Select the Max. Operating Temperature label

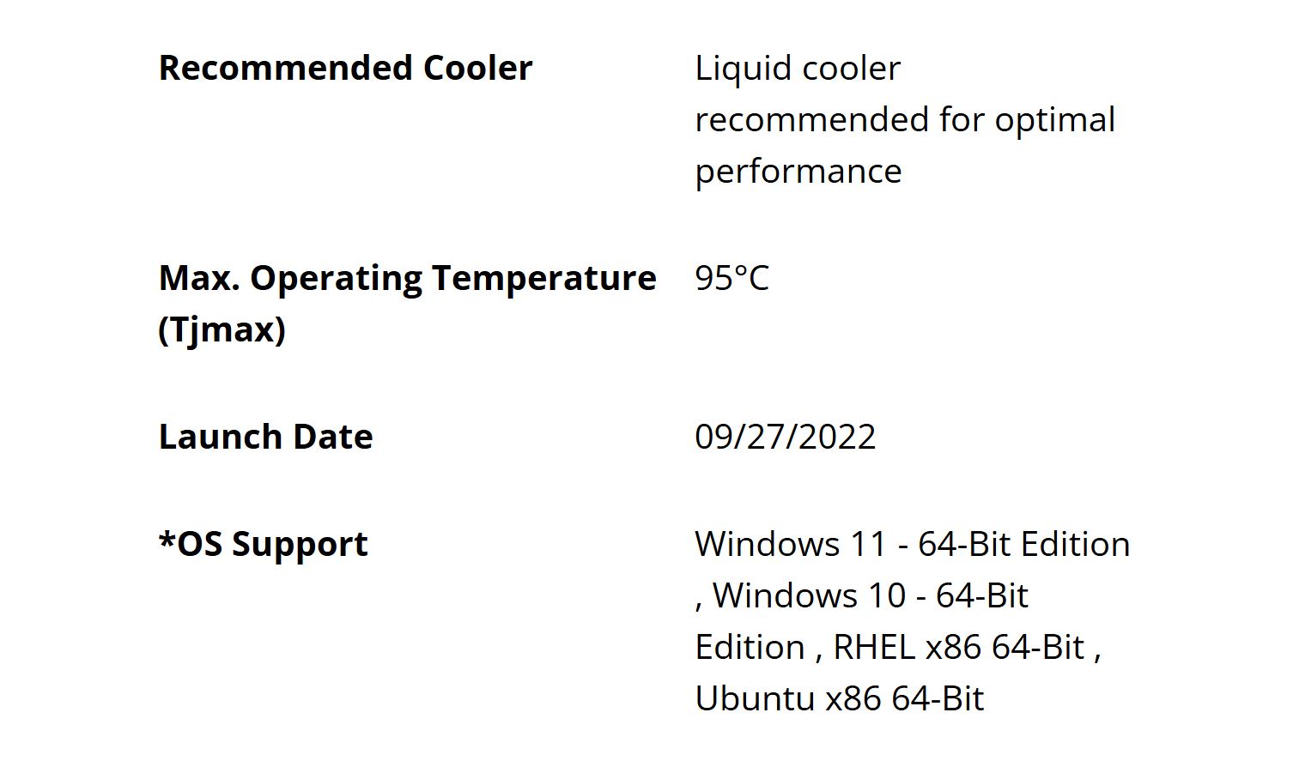407,278
